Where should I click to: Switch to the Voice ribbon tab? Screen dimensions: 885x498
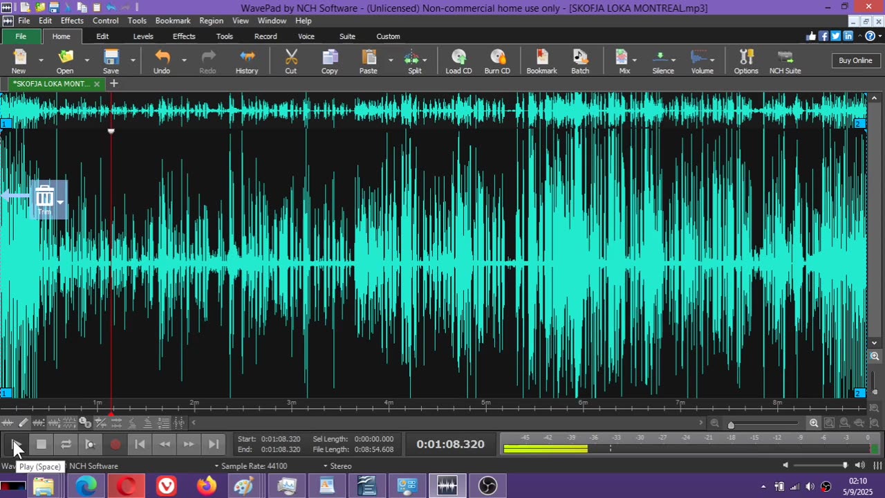pos(306,36)
